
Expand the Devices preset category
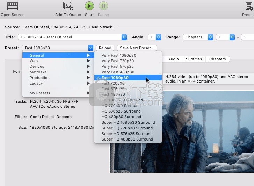click(58, 66)
